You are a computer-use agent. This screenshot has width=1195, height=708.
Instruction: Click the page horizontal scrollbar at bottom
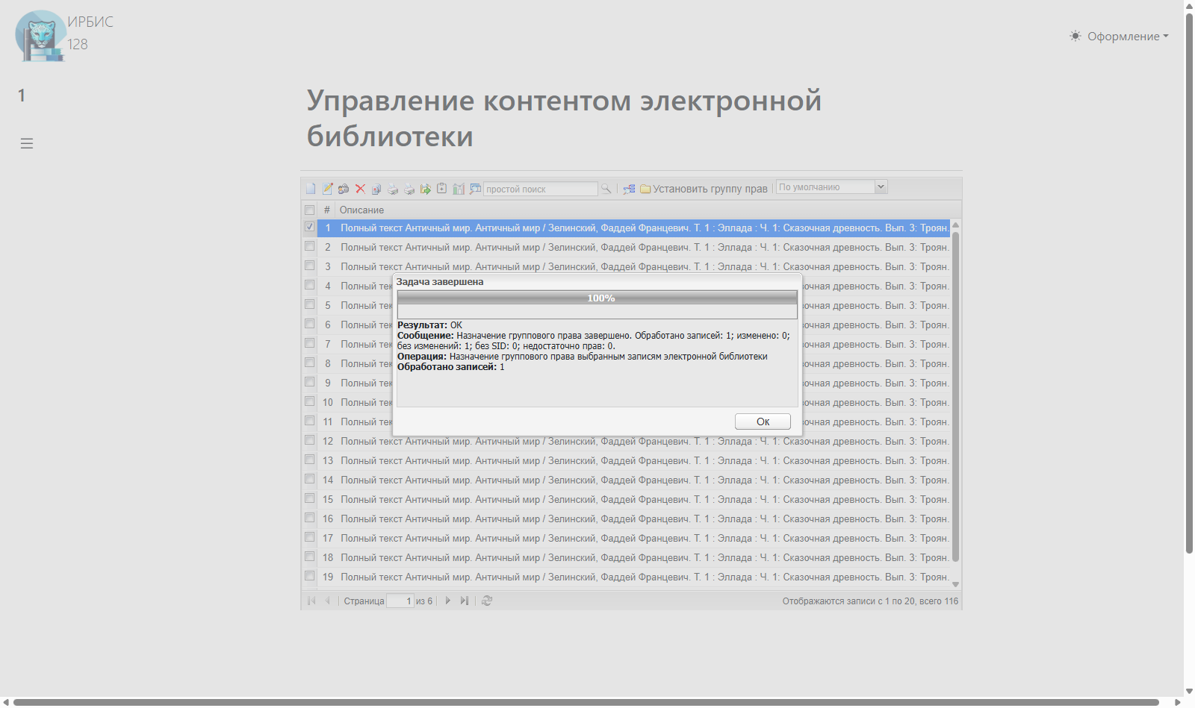586,702
